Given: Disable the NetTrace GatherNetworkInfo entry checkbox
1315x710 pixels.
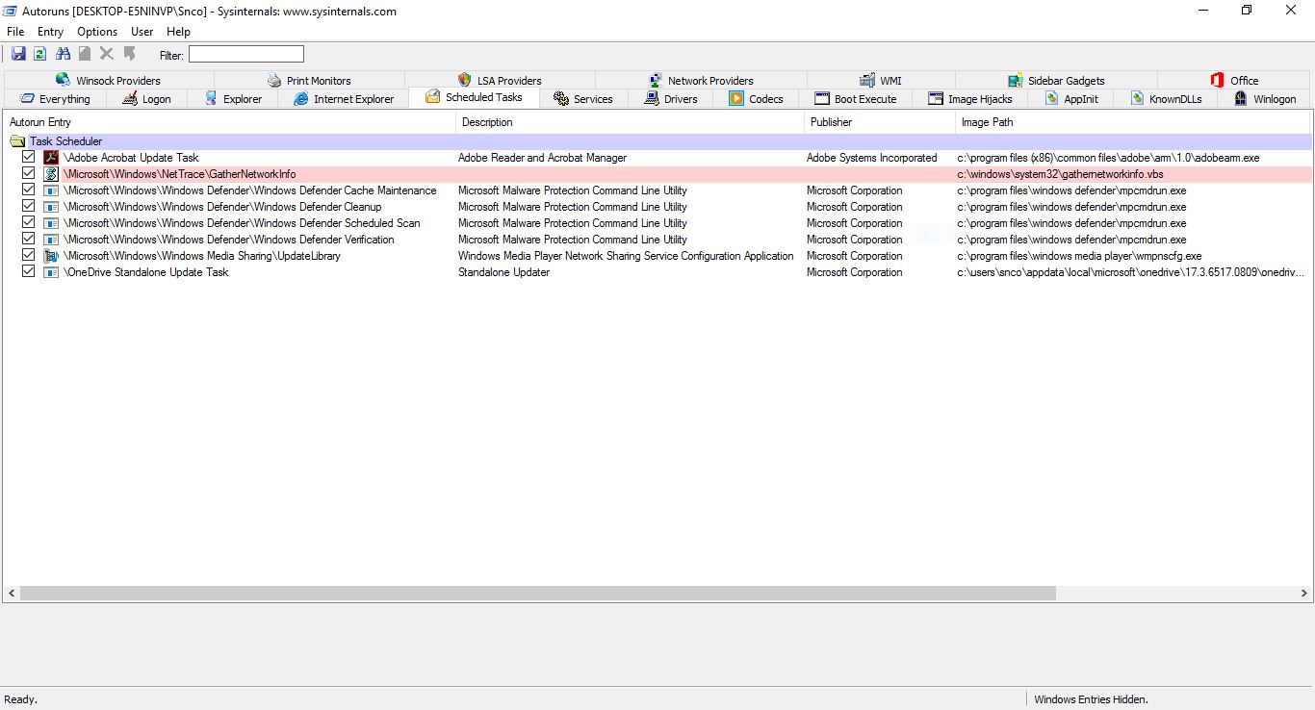Looking at the screenshot, I should [x=29, y=174].
